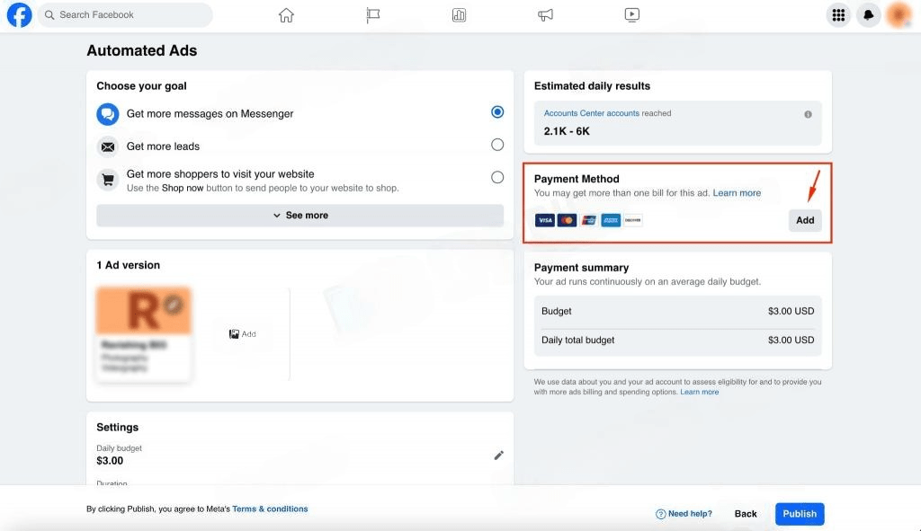
Task: Publish the ad
Action: coord(800,514)
